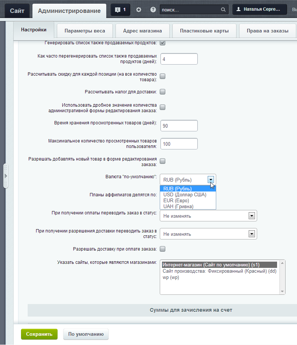The height and width of the screenshot is (345, 297).
Task: Enable discount calculation for each position
Action: point(162,76)
